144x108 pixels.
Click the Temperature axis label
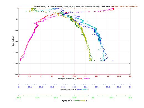67,79
